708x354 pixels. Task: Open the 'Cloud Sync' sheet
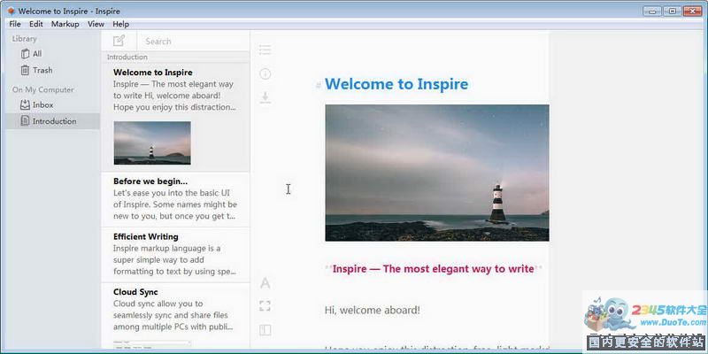pyautogui.click(x=175, y=315)
